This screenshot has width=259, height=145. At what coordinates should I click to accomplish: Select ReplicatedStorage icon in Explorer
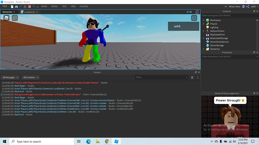point(208,38)
